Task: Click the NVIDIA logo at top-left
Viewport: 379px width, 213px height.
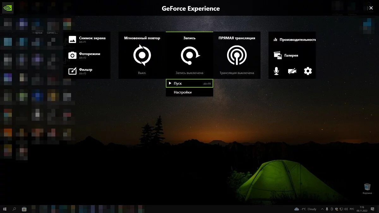Action: [x=8, y=8]
